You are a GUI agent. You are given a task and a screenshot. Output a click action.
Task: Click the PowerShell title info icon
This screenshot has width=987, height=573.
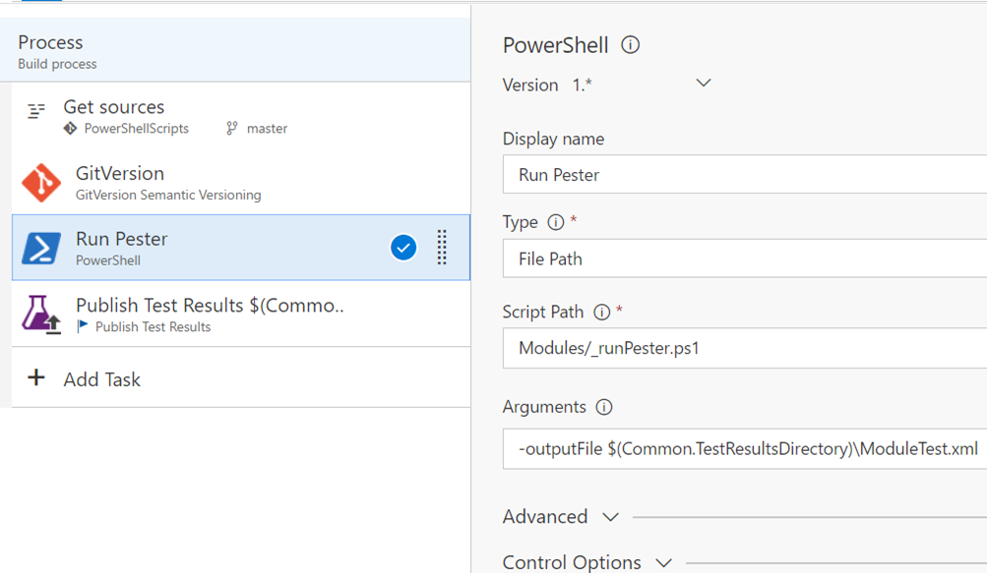630,45
